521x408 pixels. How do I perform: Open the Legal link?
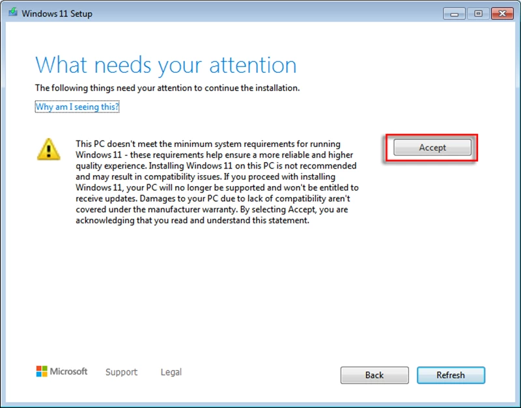pyautogui.click(x=171, y=372)
